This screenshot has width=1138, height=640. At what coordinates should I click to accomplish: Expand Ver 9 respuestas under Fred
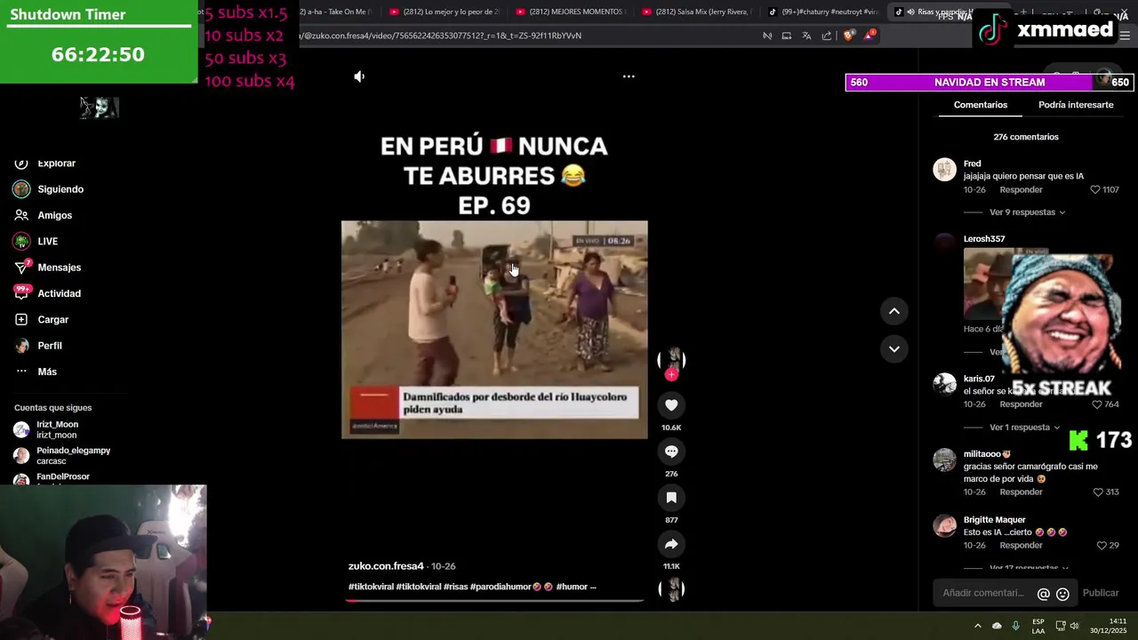click(1027, 212)
